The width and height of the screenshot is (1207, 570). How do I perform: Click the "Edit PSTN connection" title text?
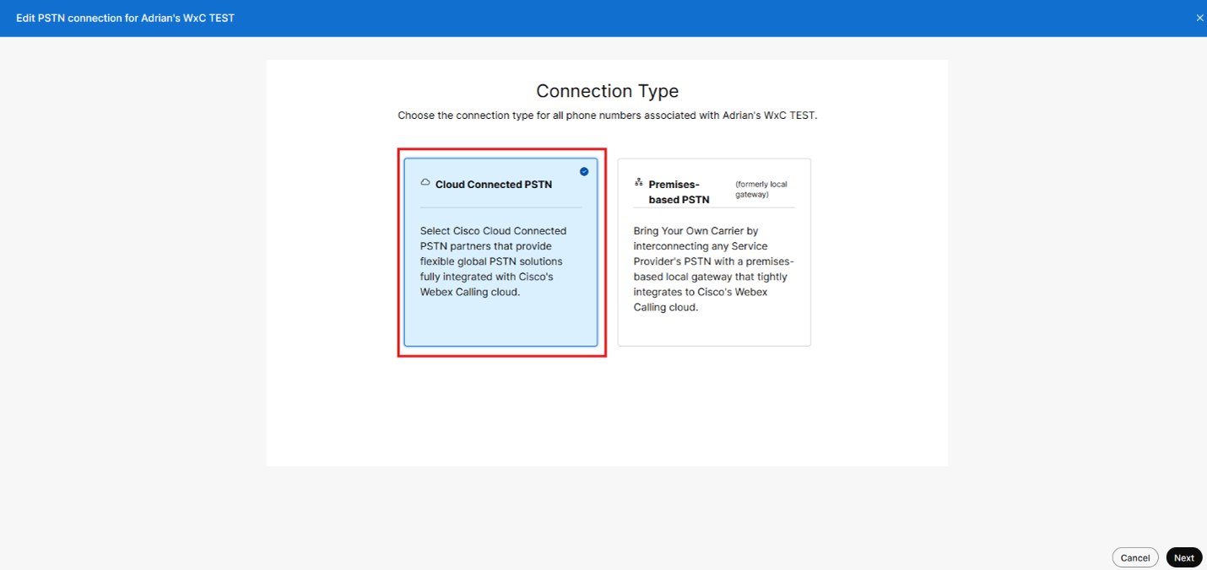126,18
